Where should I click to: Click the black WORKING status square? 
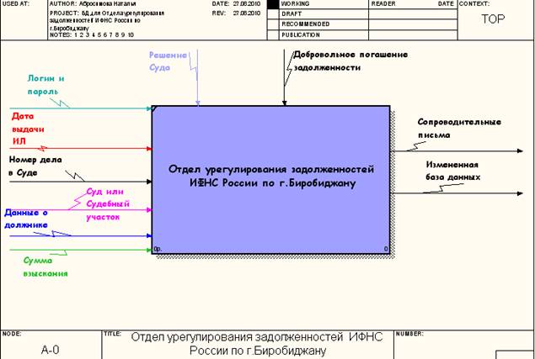272,4
